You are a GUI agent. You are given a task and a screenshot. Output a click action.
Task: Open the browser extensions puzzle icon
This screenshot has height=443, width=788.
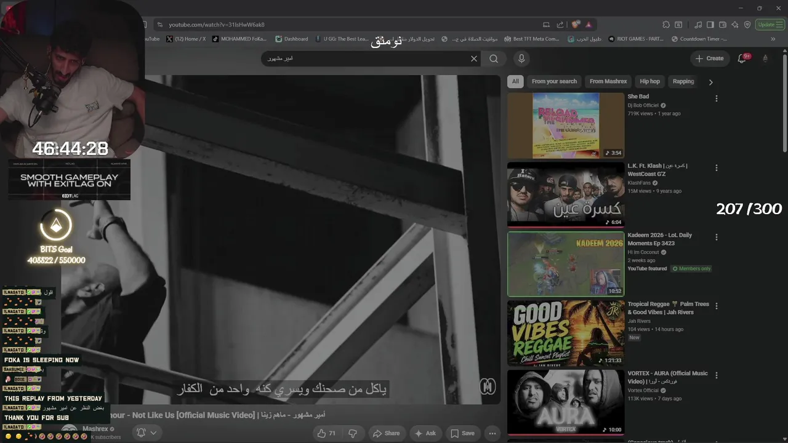(x=666, y=25)
